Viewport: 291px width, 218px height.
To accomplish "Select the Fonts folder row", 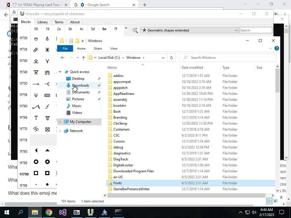I will point(191,183).
